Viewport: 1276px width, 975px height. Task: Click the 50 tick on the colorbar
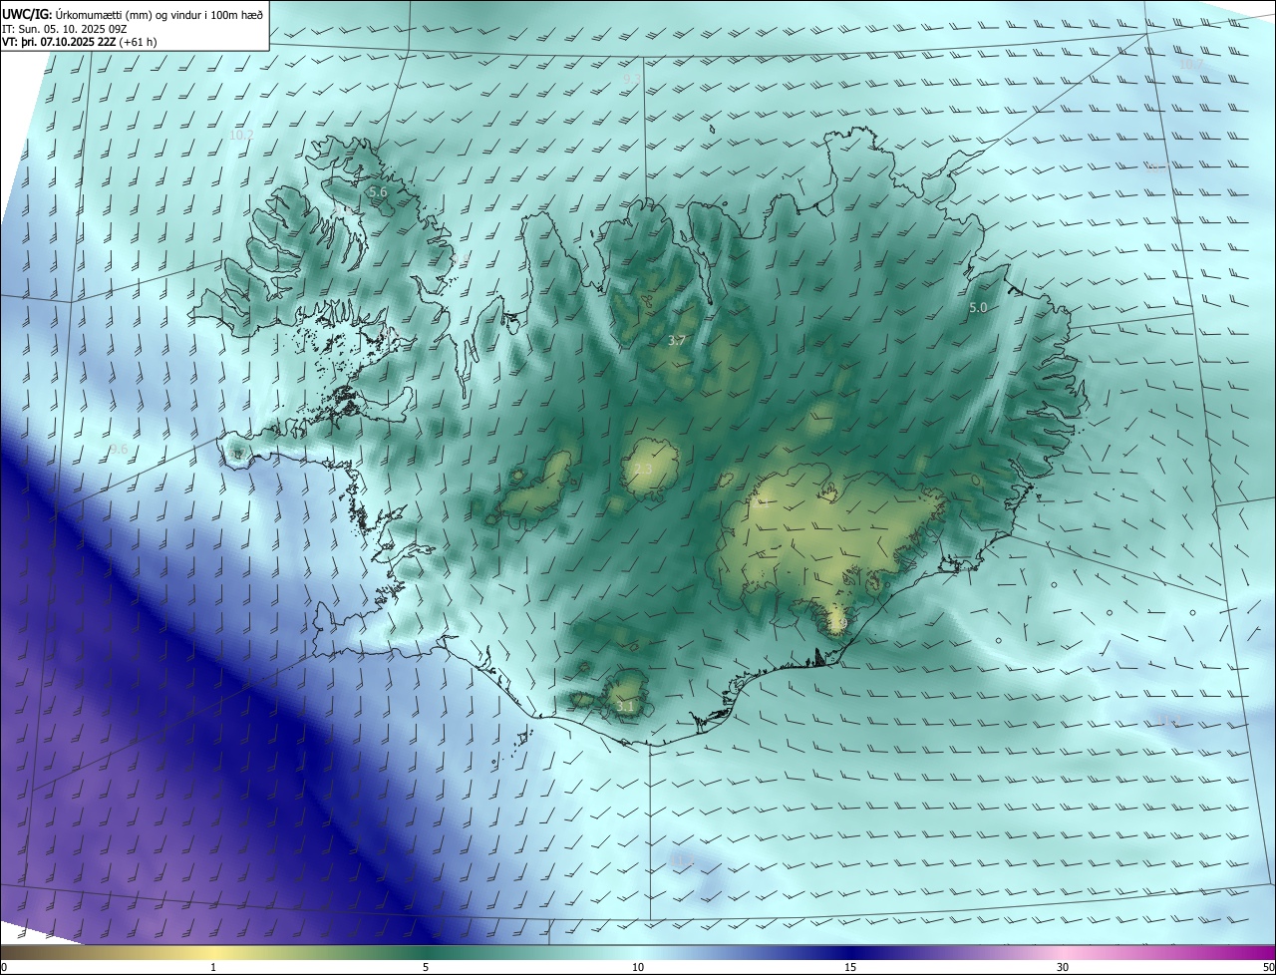[1268, 967]
